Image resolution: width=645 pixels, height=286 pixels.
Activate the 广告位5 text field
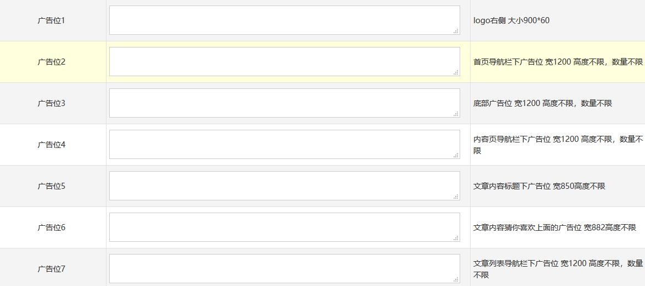[x=284, y=186]
